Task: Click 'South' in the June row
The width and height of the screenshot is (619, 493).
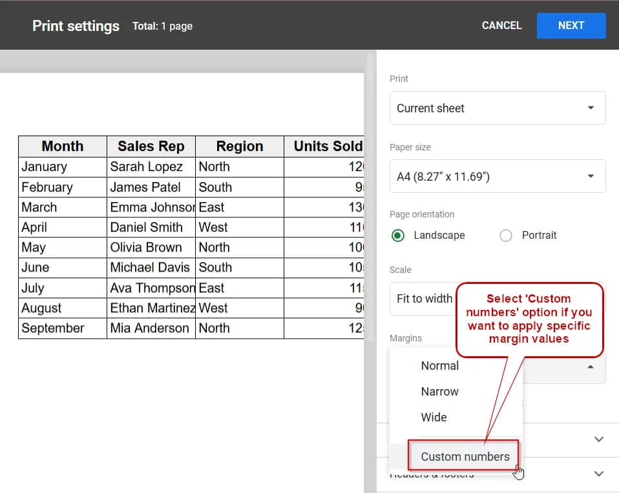Action: (239, 268)
